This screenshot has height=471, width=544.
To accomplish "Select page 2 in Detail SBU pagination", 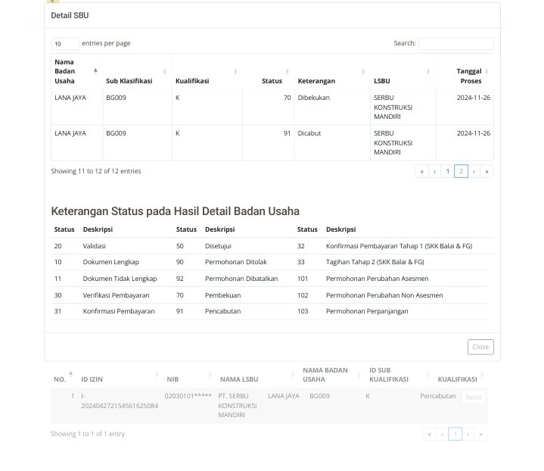I will click(461, 171).
